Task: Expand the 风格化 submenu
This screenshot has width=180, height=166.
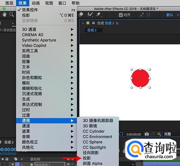Action: coord(46,147)
